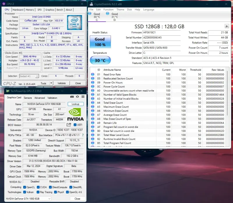
Task: Click the next disk arrow in CrystalDiskInfo
Action: 227,26
